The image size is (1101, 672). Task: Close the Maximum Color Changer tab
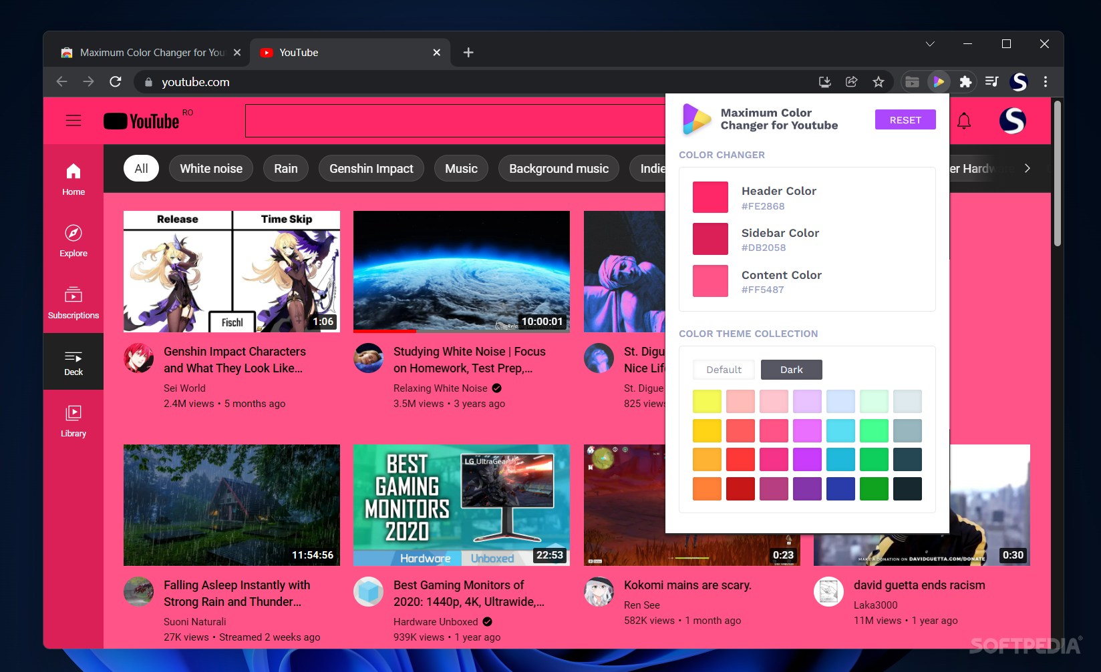click(x=237, y=52)
